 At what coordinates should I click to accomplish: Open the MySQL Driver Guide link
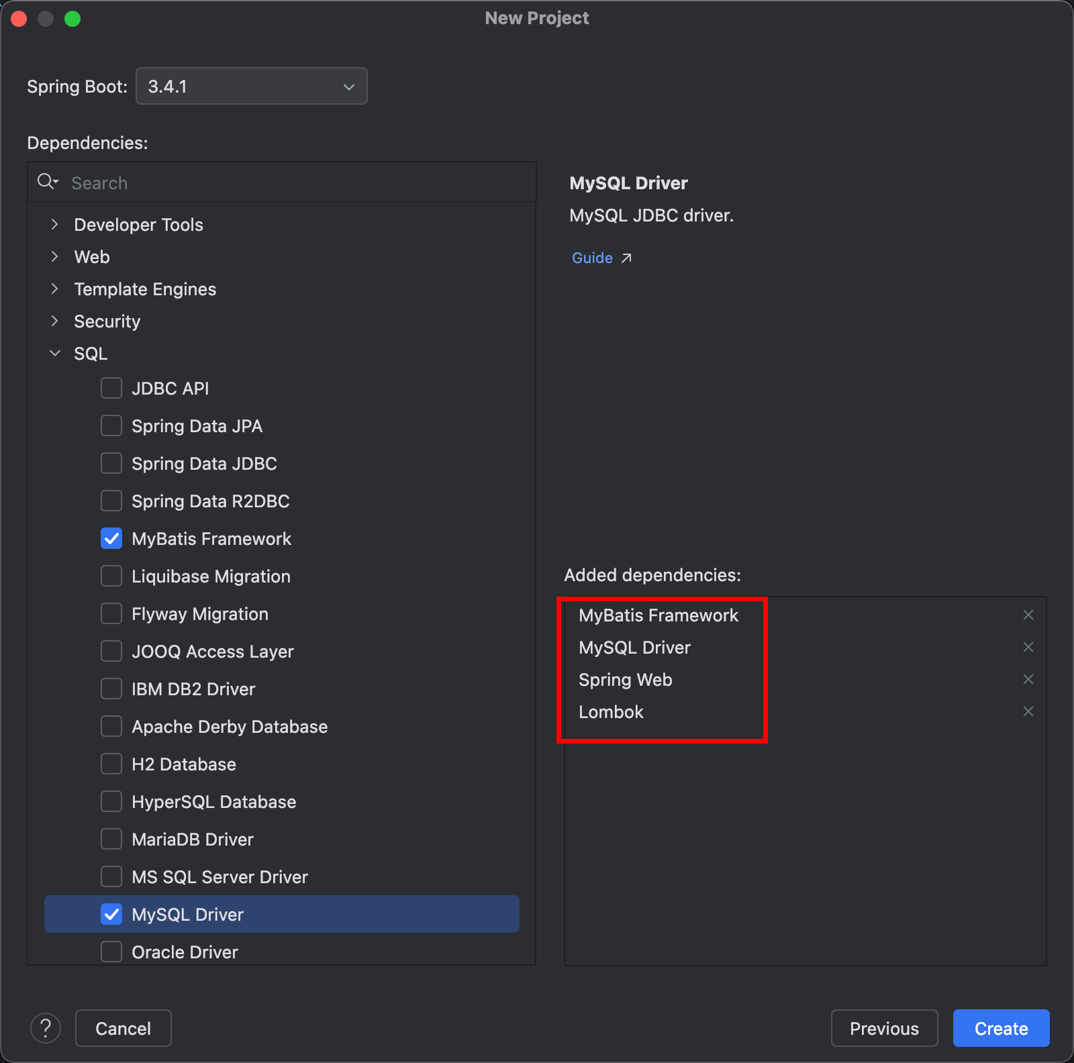pyautogui.click(x=592, y=258)
